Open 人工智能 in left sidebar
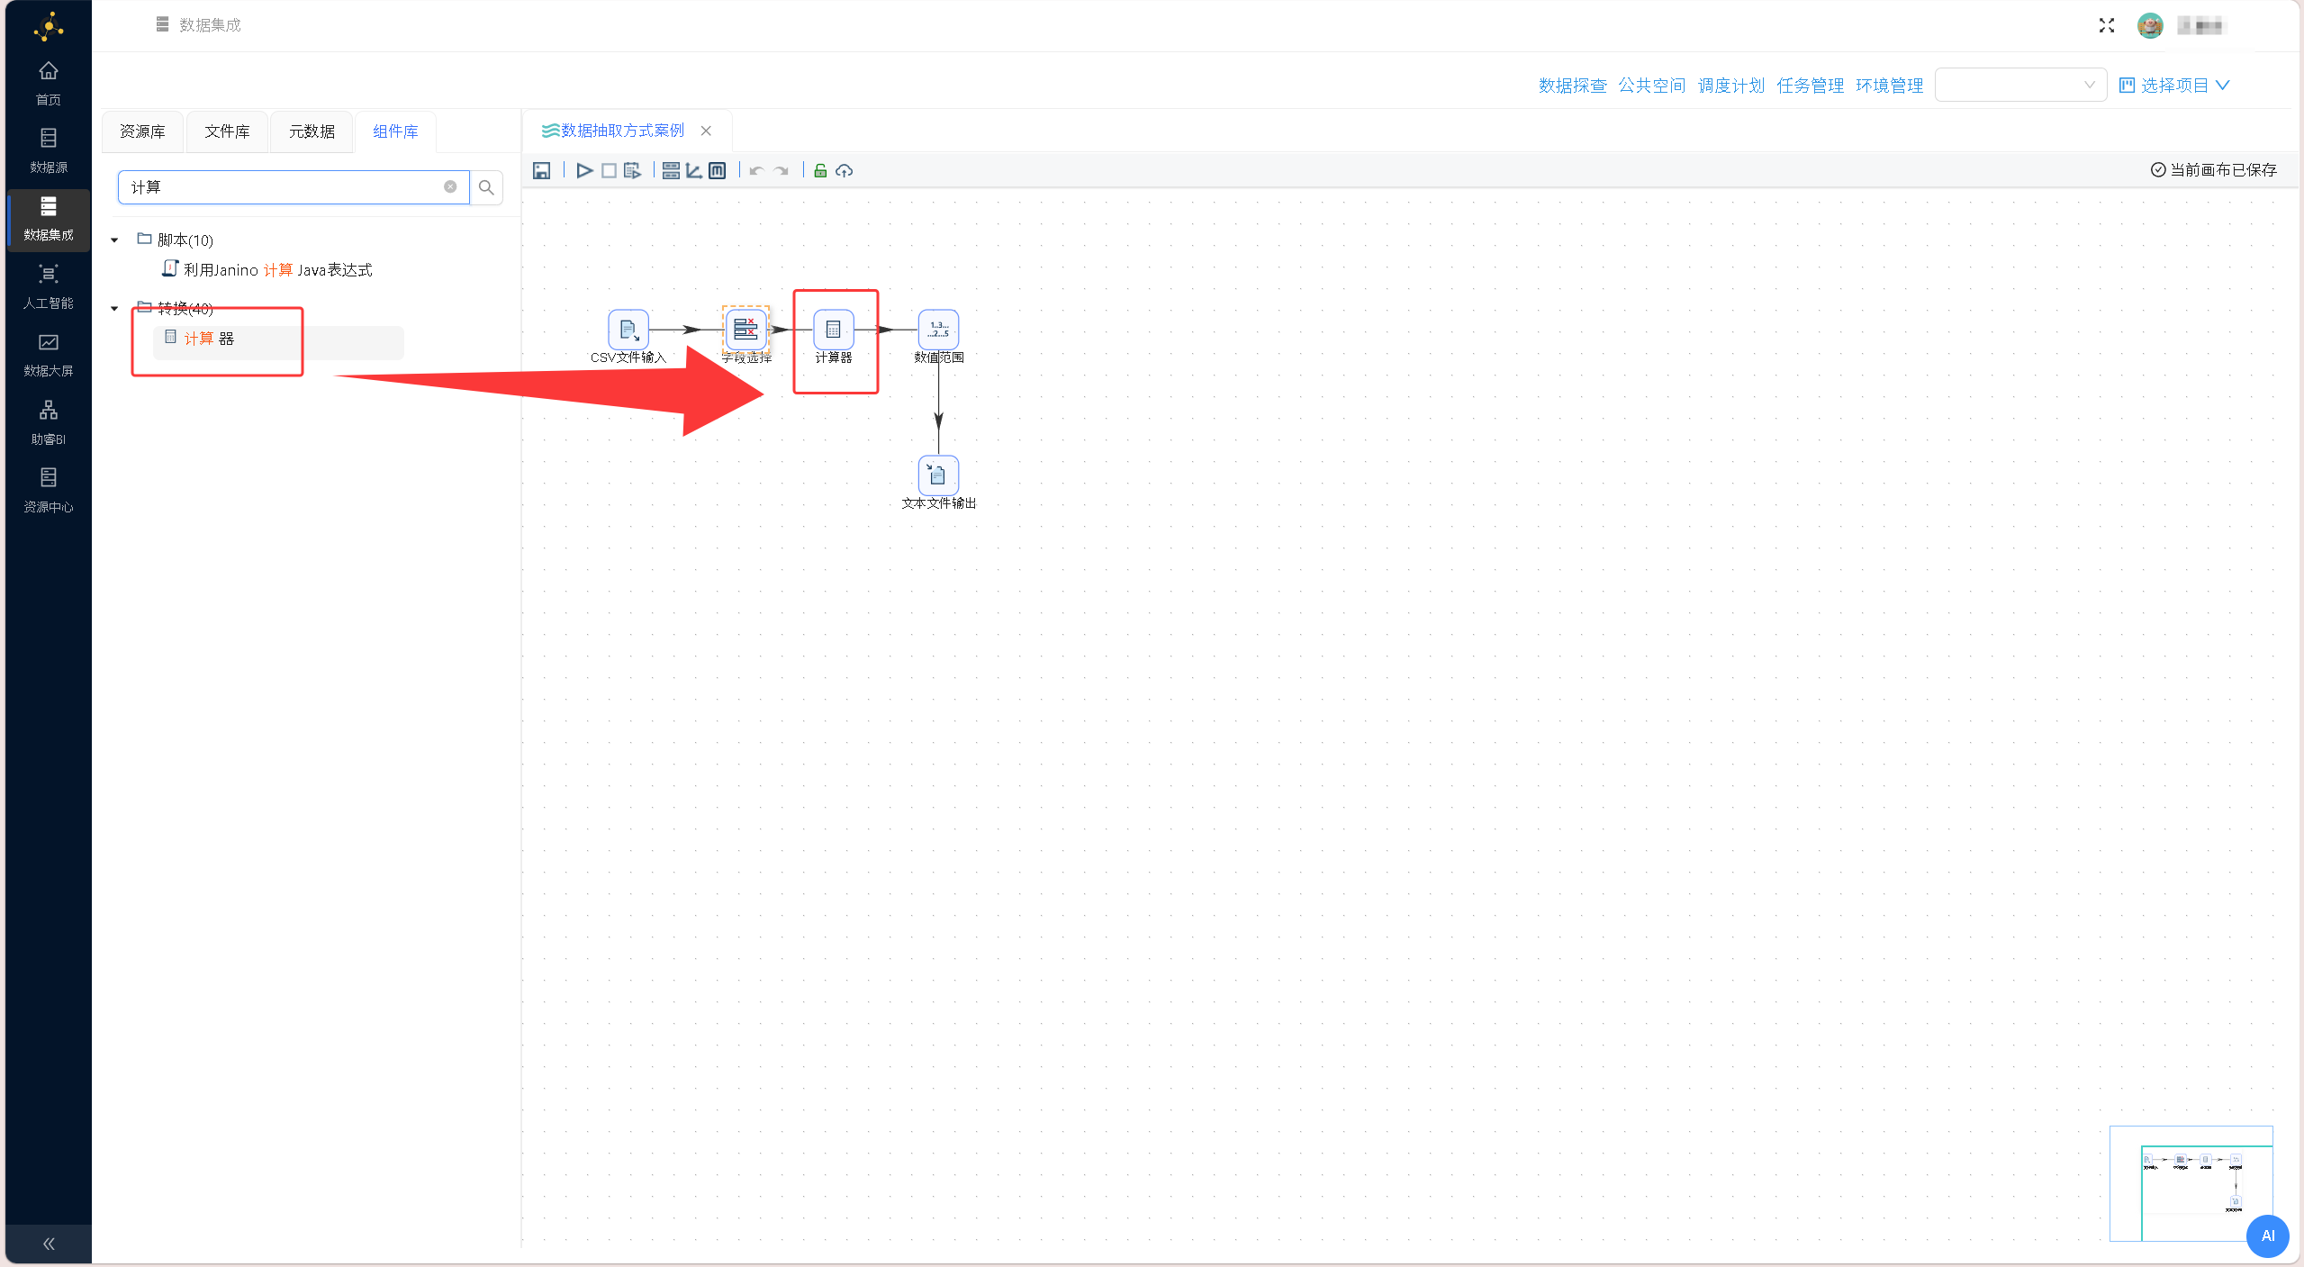2304x1267 pixels. (49, 286)
